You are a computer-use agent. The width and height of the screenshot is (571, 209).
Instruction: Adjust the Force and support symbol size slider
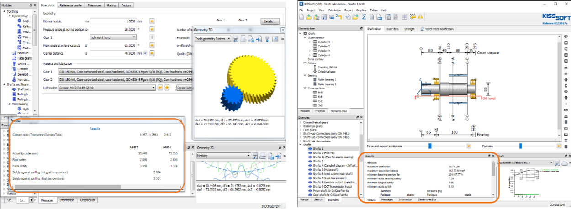tap(429, 146)
